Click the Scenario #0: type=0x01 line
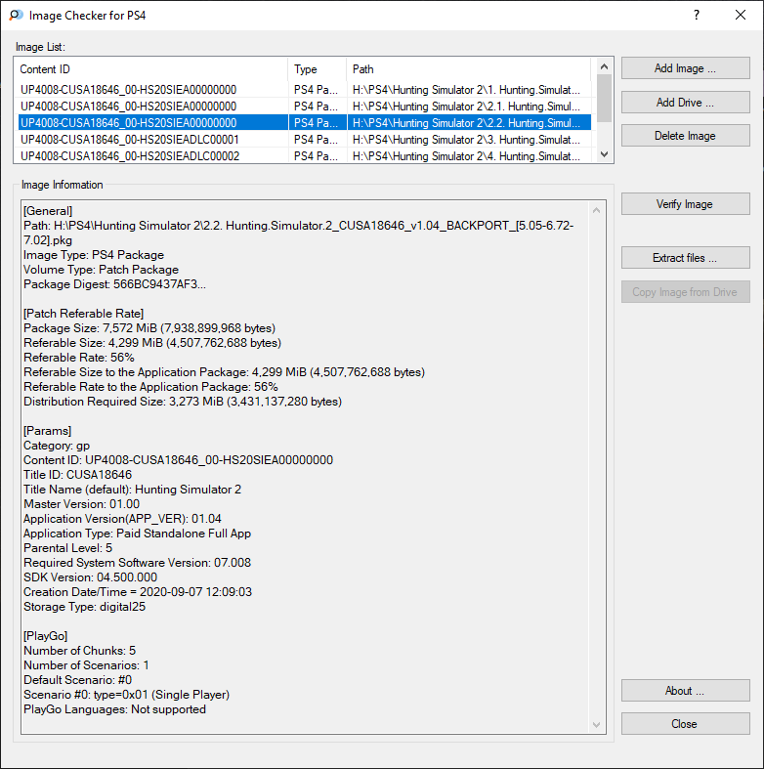This screenshot has height=769, width=764. point(126,695)
